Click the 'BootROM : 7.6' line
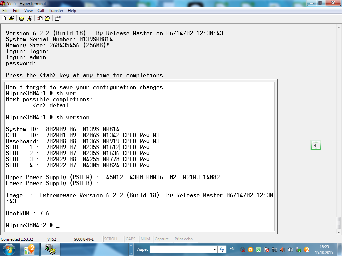342x256 pixels. 28,213
